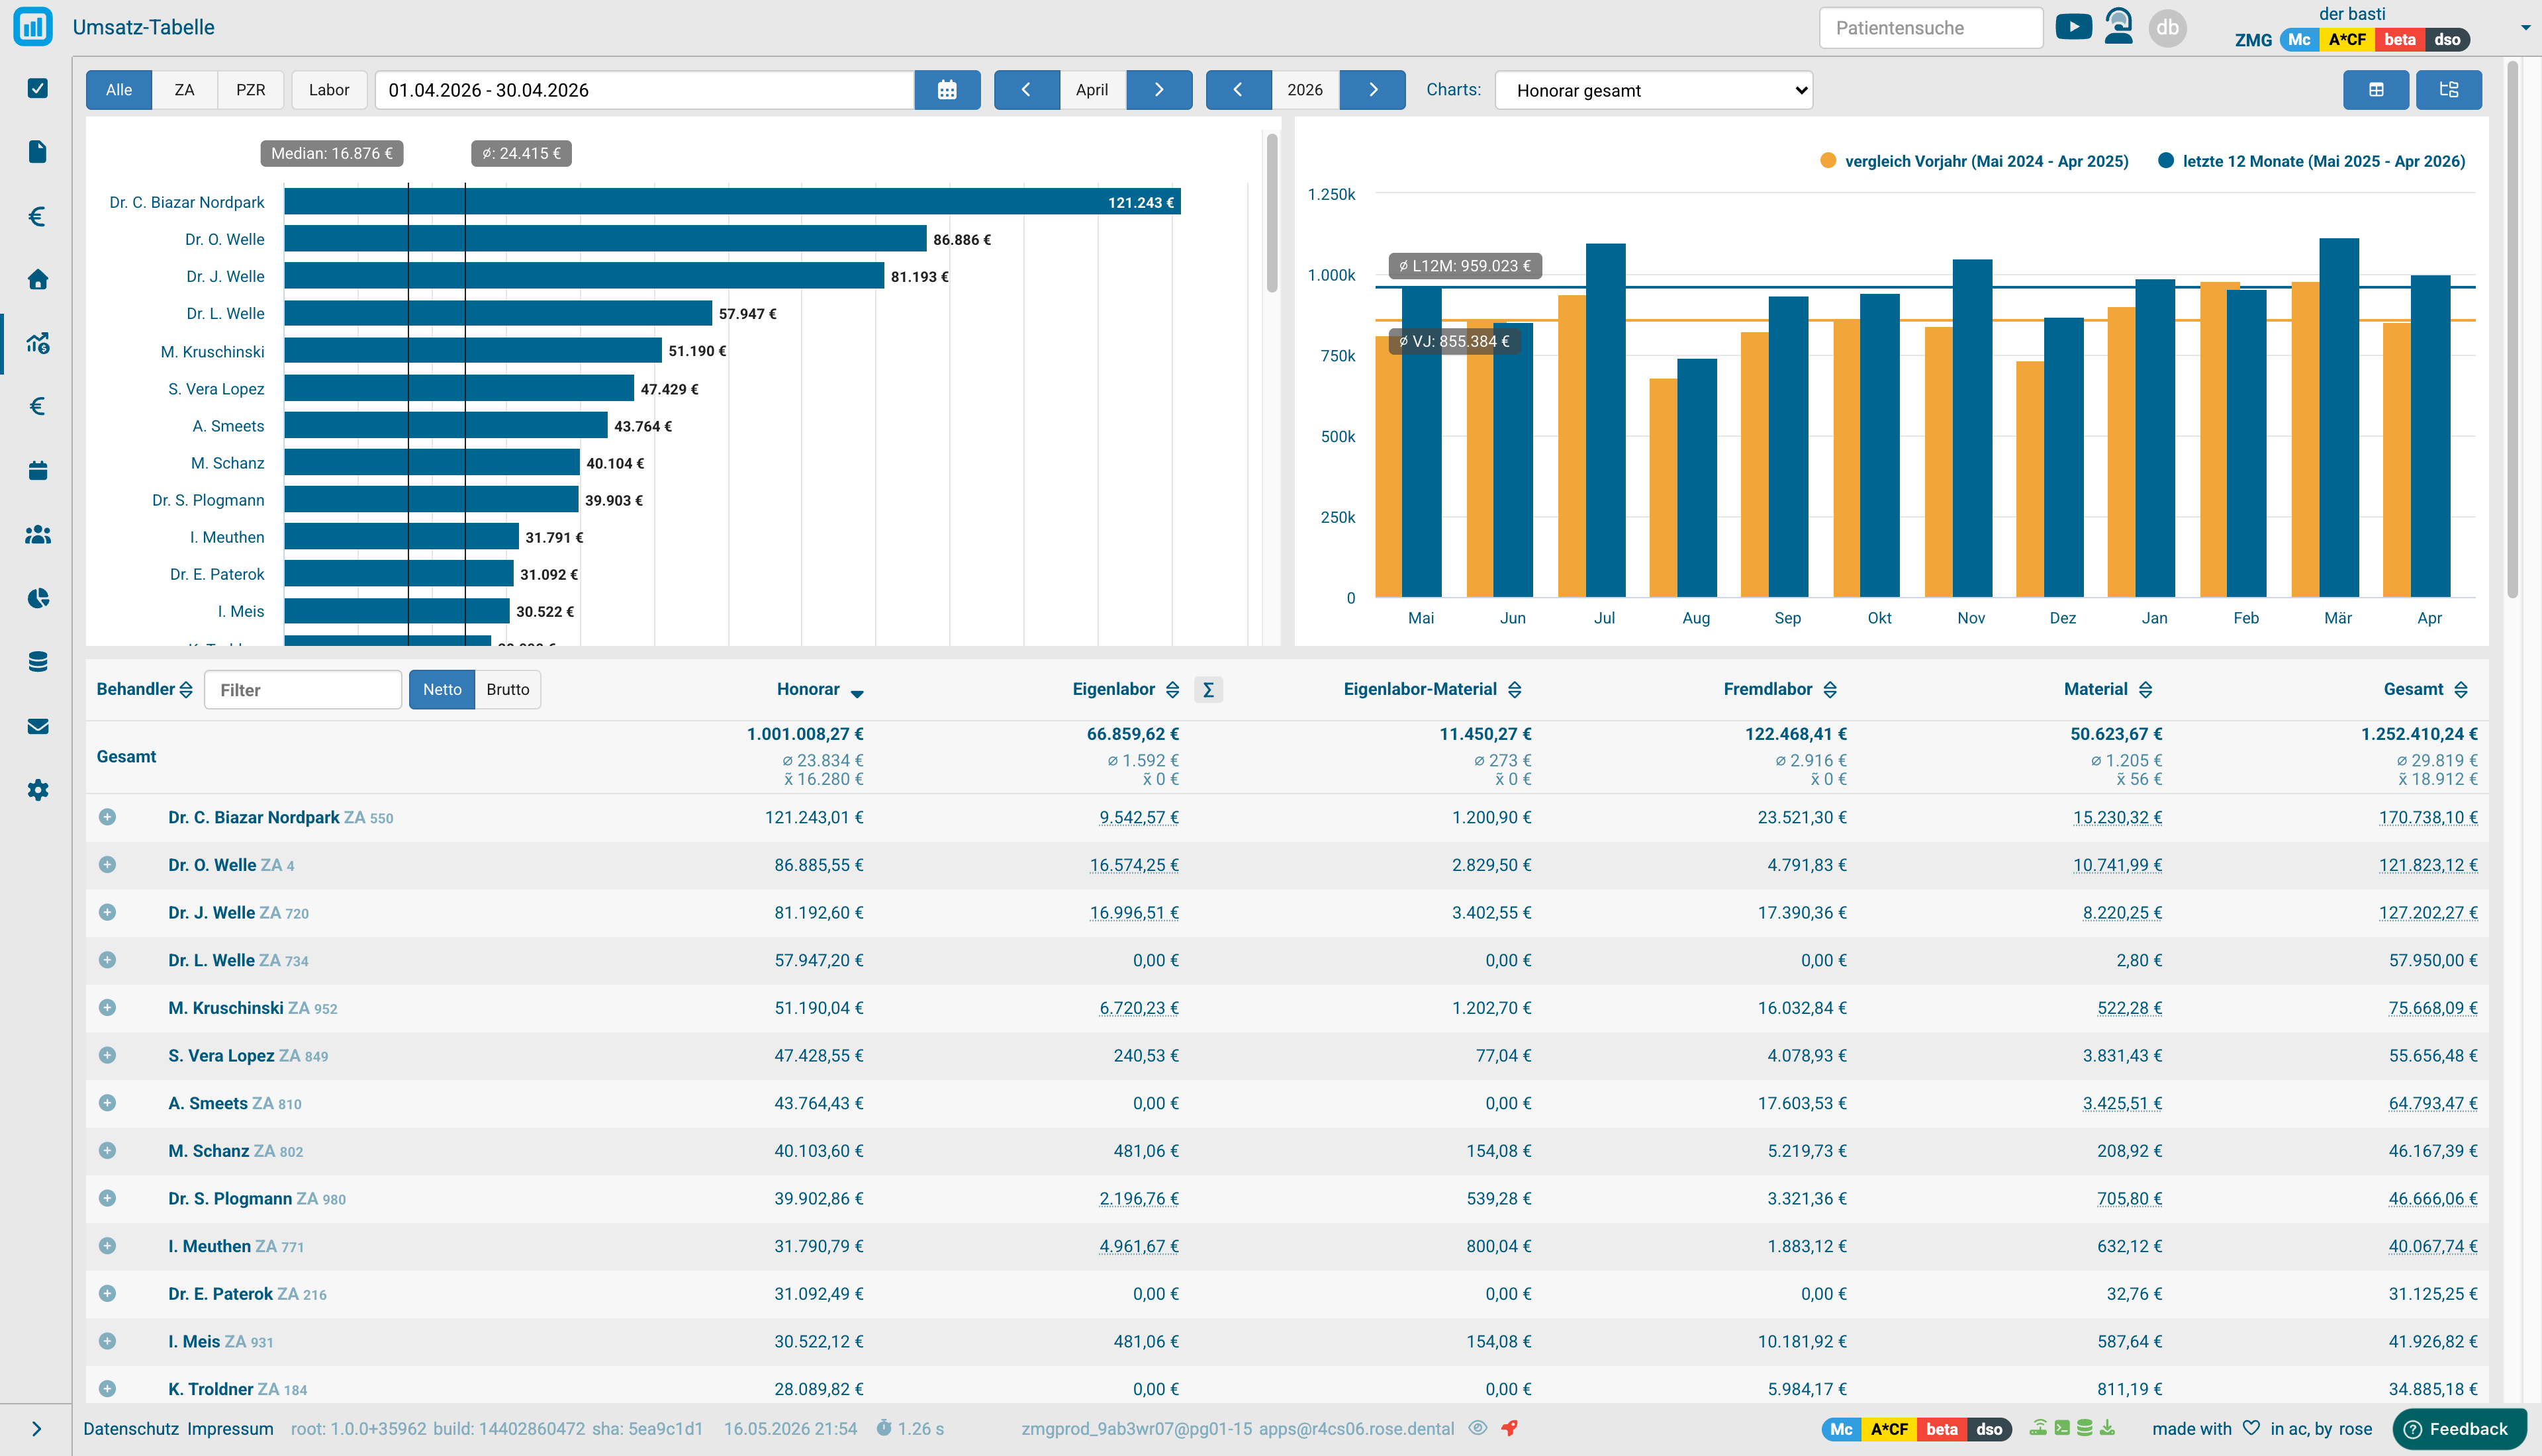This screenshot has width=2542, height=1456.
Task: Go to the previous month
Action: (x=1026, y=90)
